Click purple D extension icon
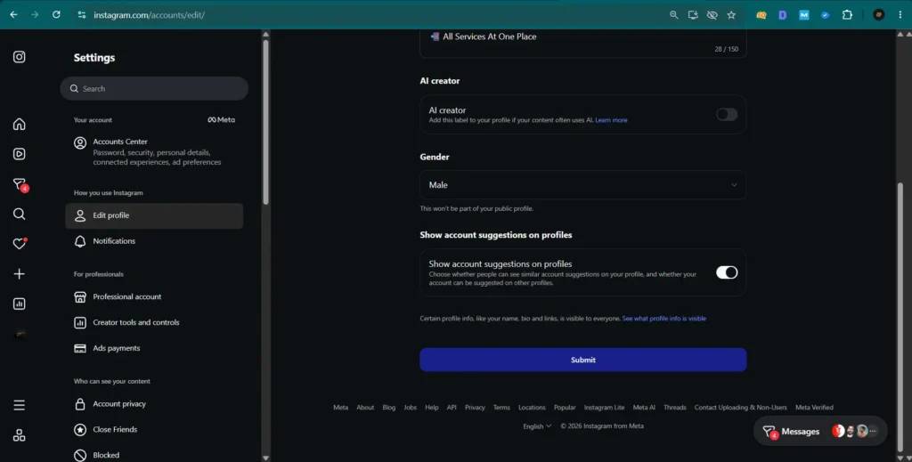This screenshot has height=462, width=912. [782, 15]
